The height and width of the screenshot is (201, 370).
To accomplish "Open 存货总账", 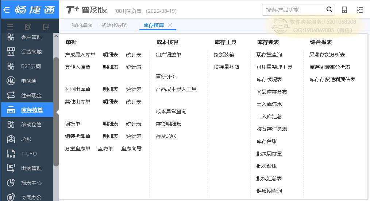I will click(x=166, y=136).
